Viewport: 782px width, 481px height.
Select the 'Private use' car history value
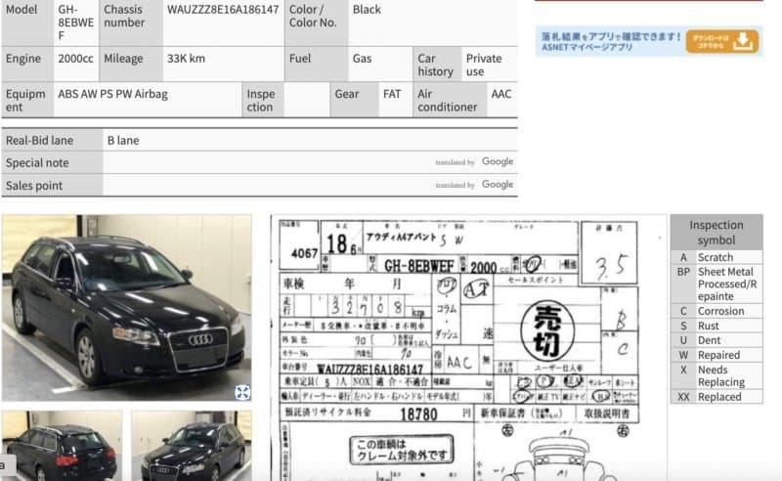(484, 65)
